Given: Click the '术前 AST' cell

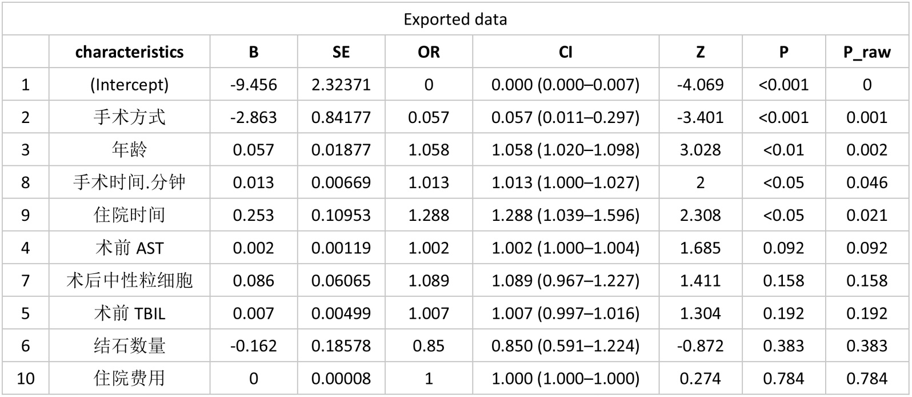Looking at the screenshot, I should pos(129,248).
